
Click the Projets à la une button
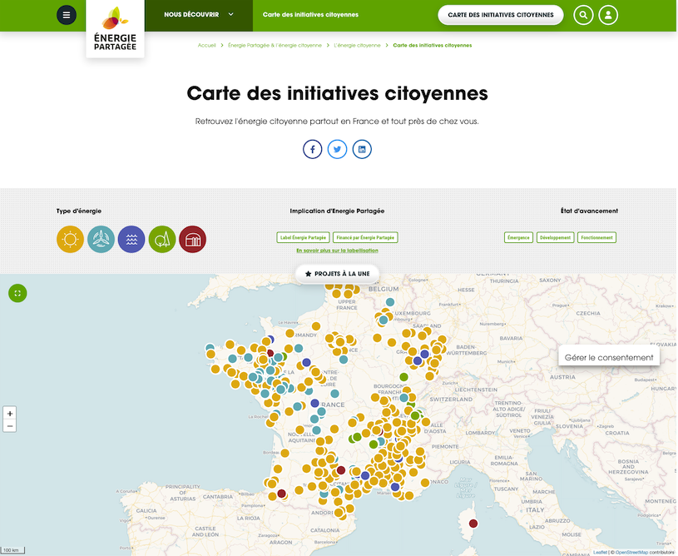point(338,274)
